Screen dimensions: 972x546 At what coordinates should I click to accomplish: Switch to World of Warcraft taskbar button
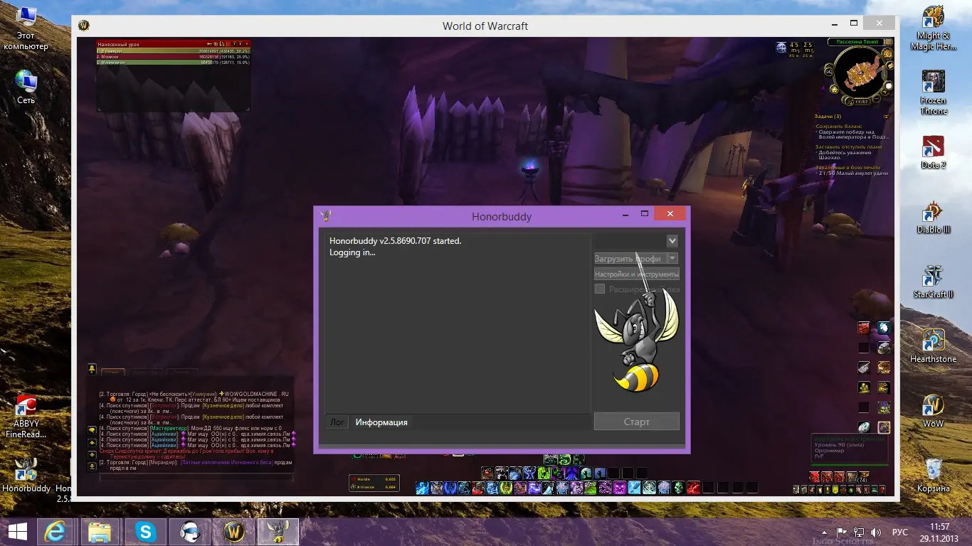coord(235,532)
